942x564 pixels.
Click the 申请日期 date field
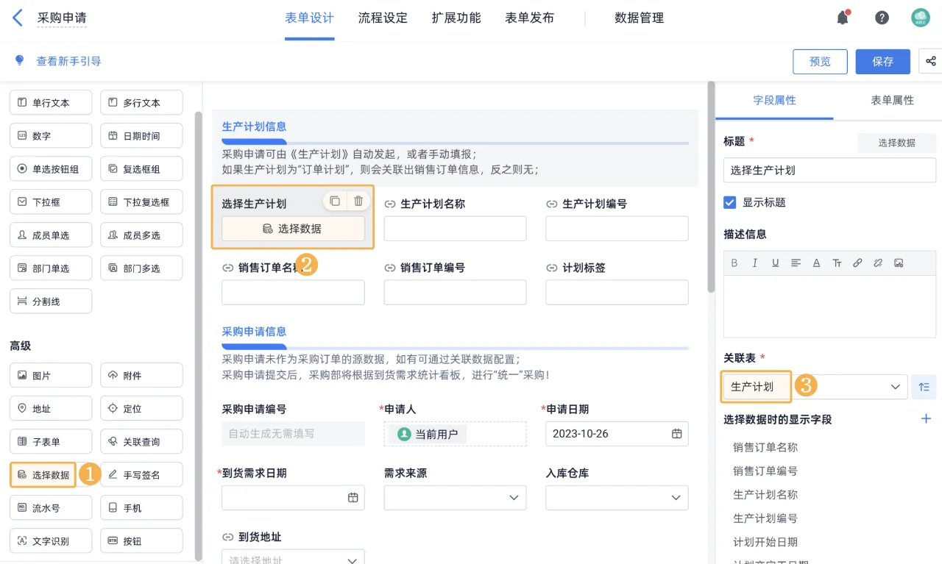click(x=617, y=434)
